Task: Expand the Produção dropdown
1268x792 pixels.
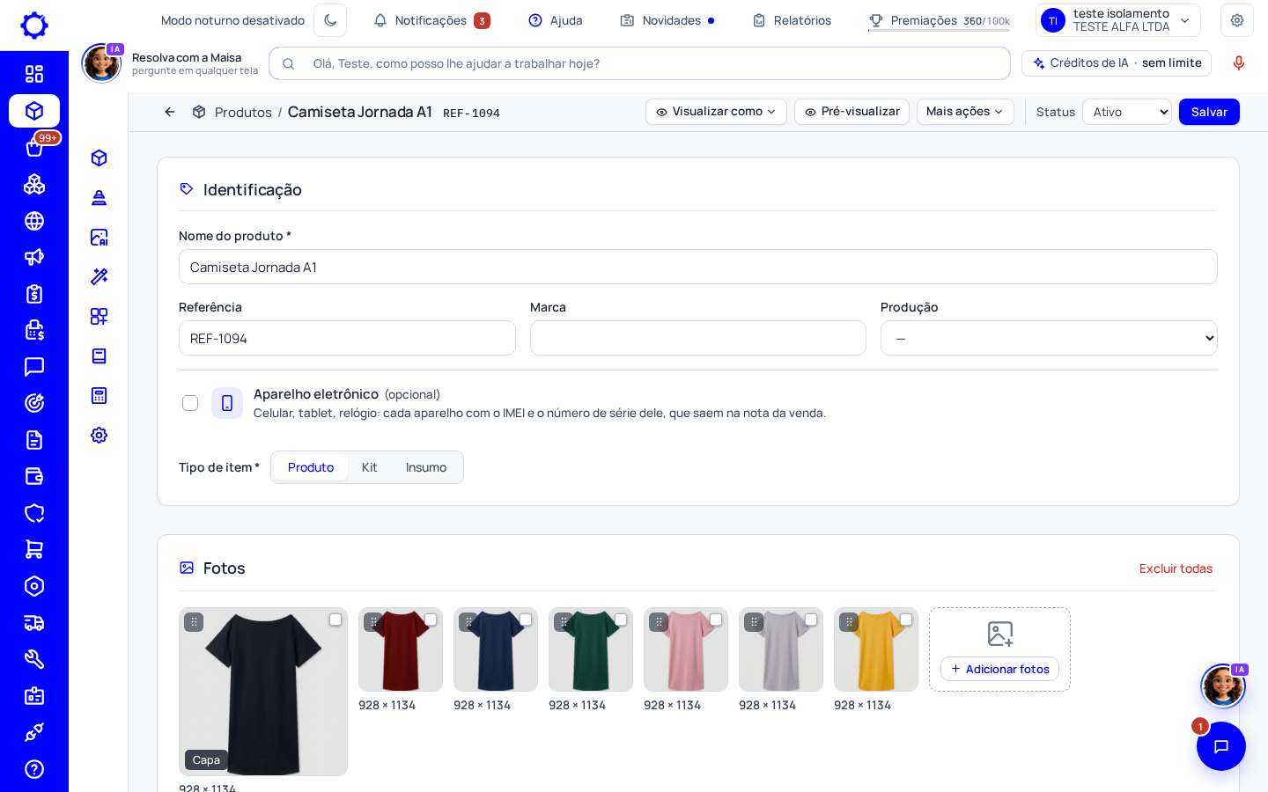Action: pos(1049,338)
